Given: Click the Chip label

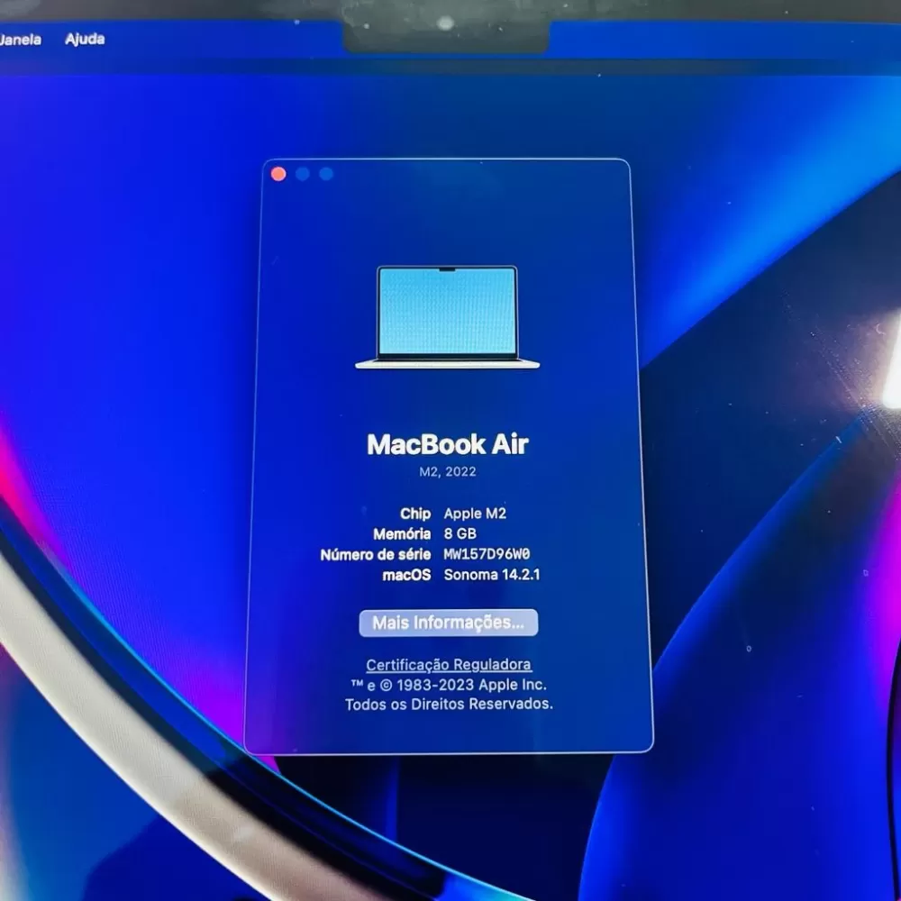Looking at the screenshot, I should (x=415, y=514).
